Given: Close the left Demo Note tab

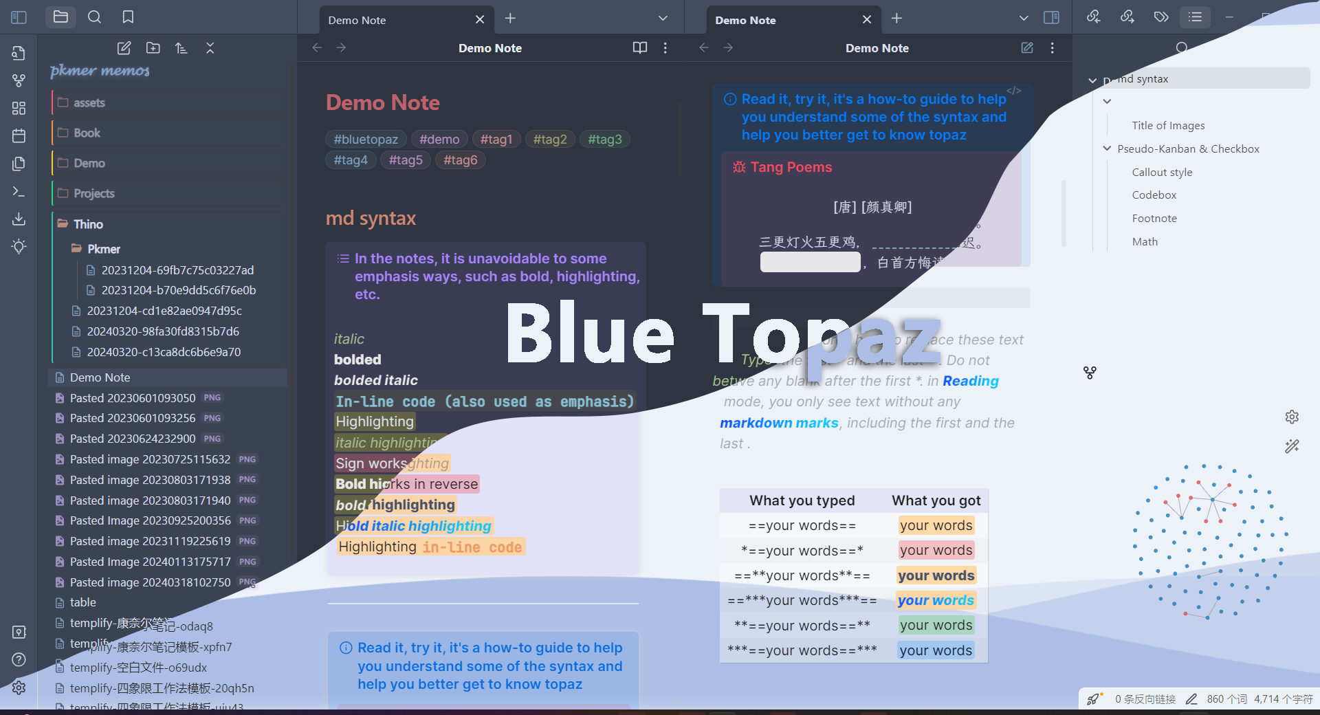Looking at the screenshot, I should (480, 20).
